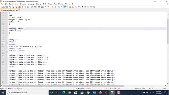This screenshot has height=95, width=169.
Task: Click the Windows (CR LF) status entry
Action: click(140, 89)
